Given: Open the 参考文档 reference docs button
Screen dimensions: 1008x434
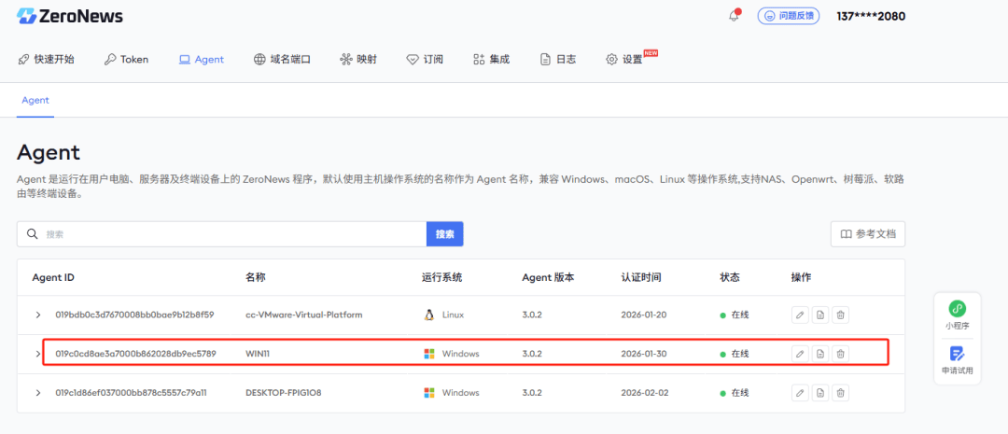Looking at the screenshot, I should point(868,234).
